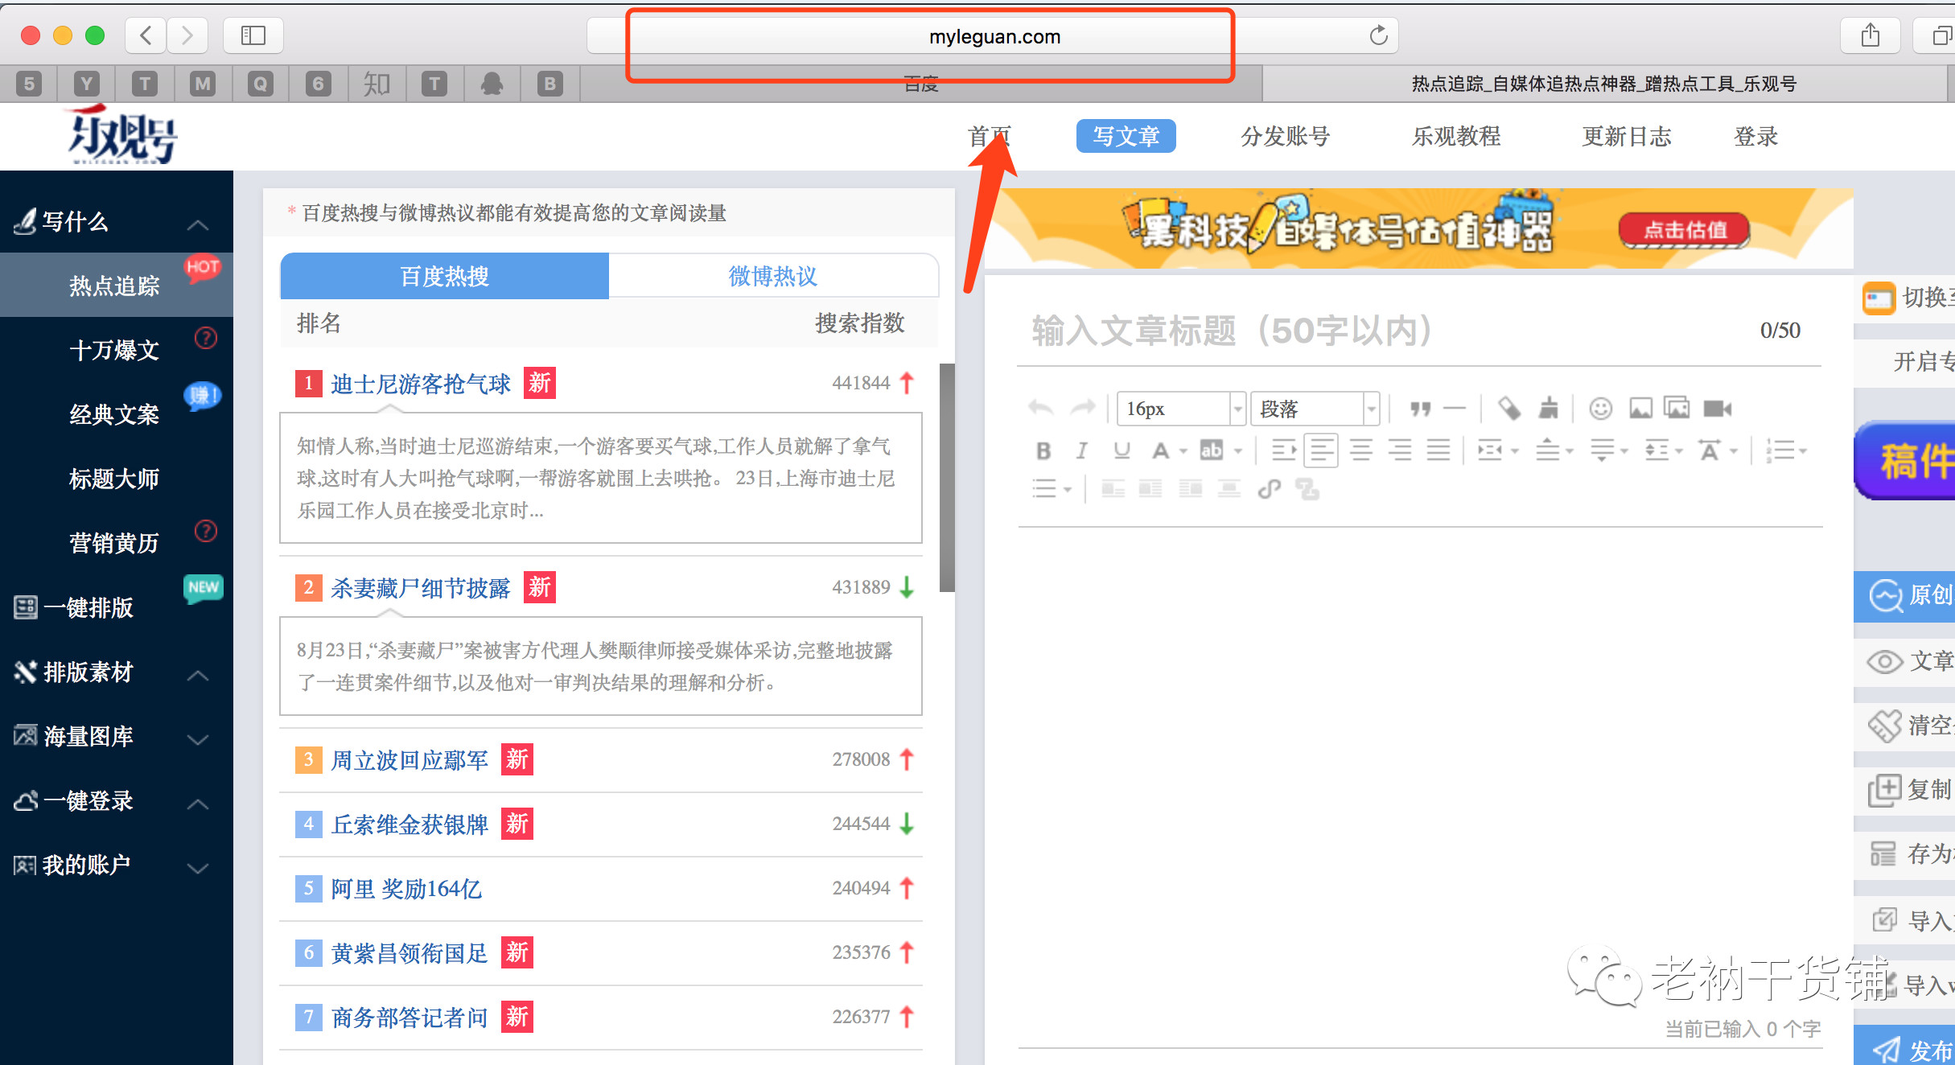Apply first-line indent icon
Image resolution: width=1955 pixels, height=1065 pixels.
click(1284, 450)
